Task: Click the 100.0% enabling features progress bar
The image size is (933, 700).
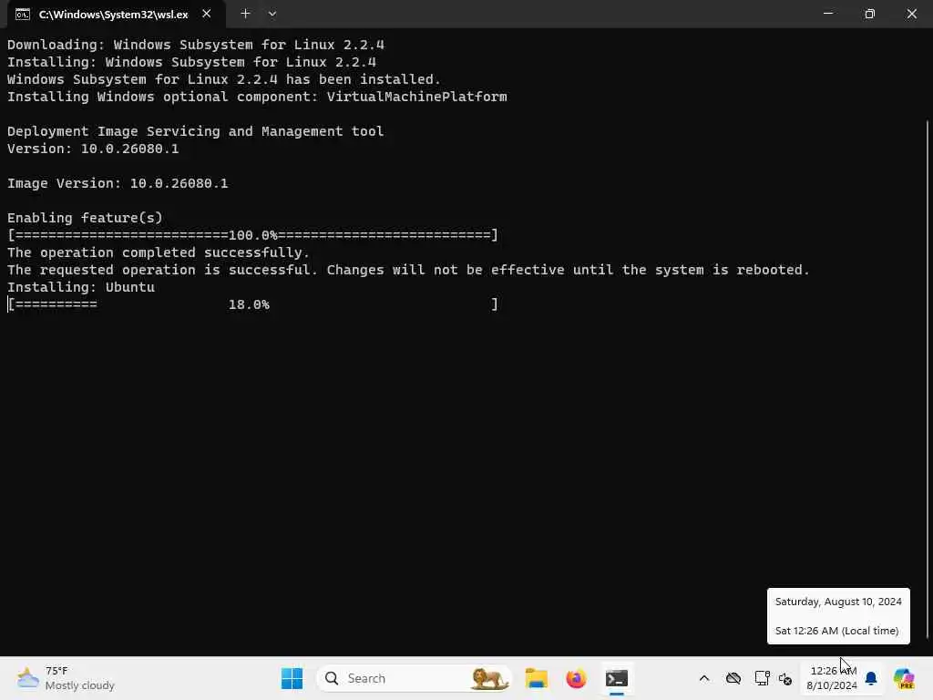Action: pyautogui.click(x=252, y=235)
